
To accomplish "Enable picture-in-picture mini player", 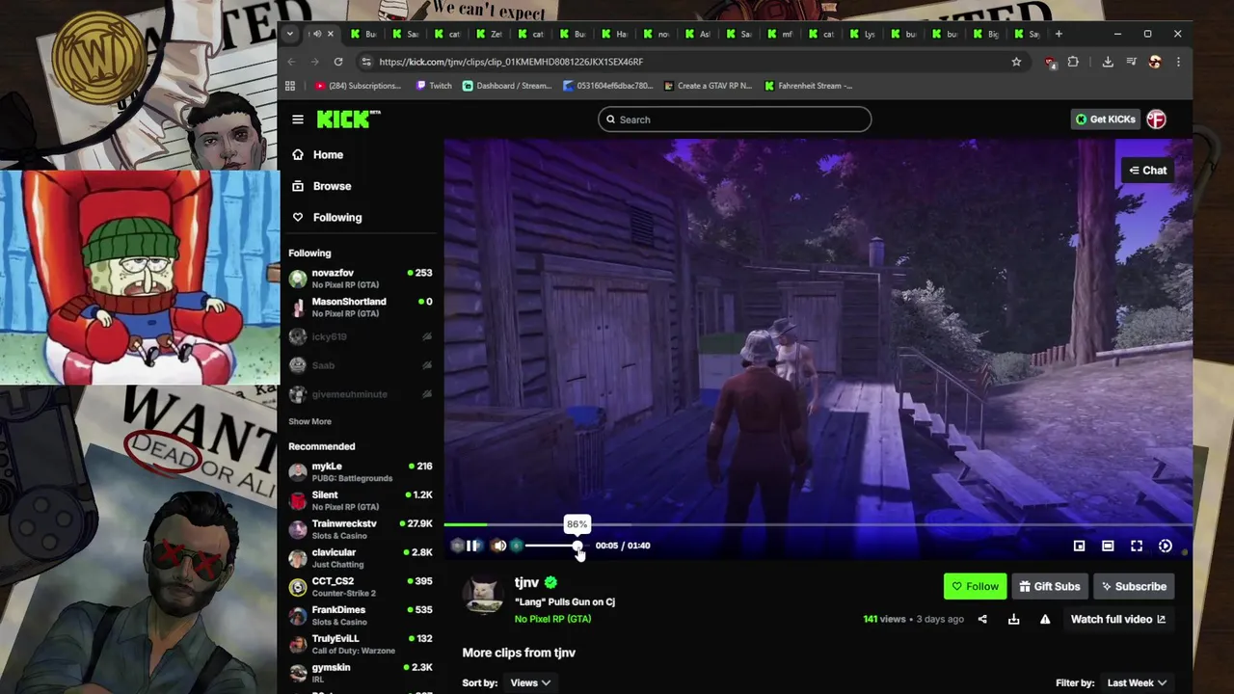I will click(1079, 546).
